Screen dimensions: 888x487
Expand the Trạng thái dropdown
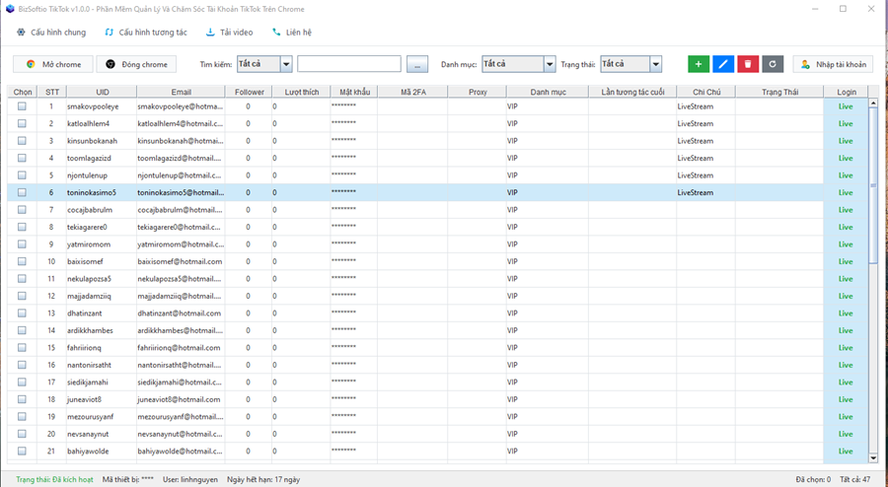tap(655, 64)
